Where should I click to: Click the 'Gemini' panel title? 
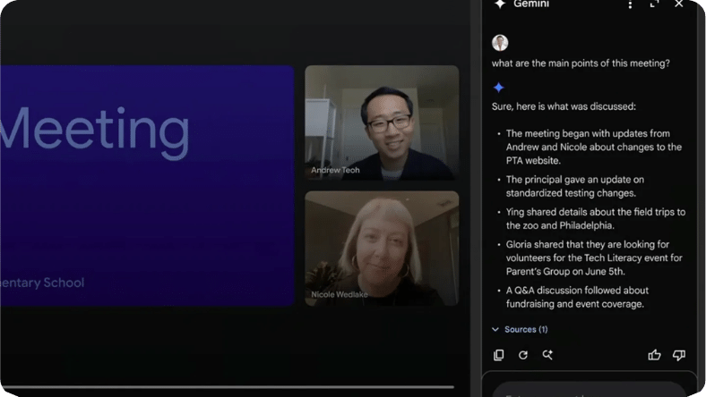tap(531, 4)
